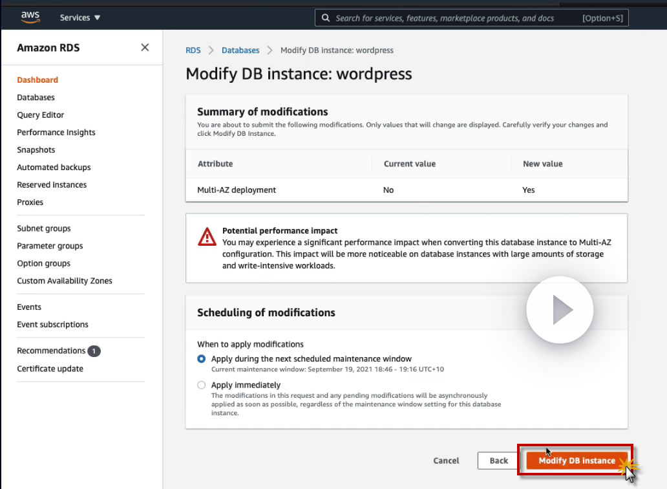Click the Recommendations count badge
This screenshot has height=489, width=667.
94,351
